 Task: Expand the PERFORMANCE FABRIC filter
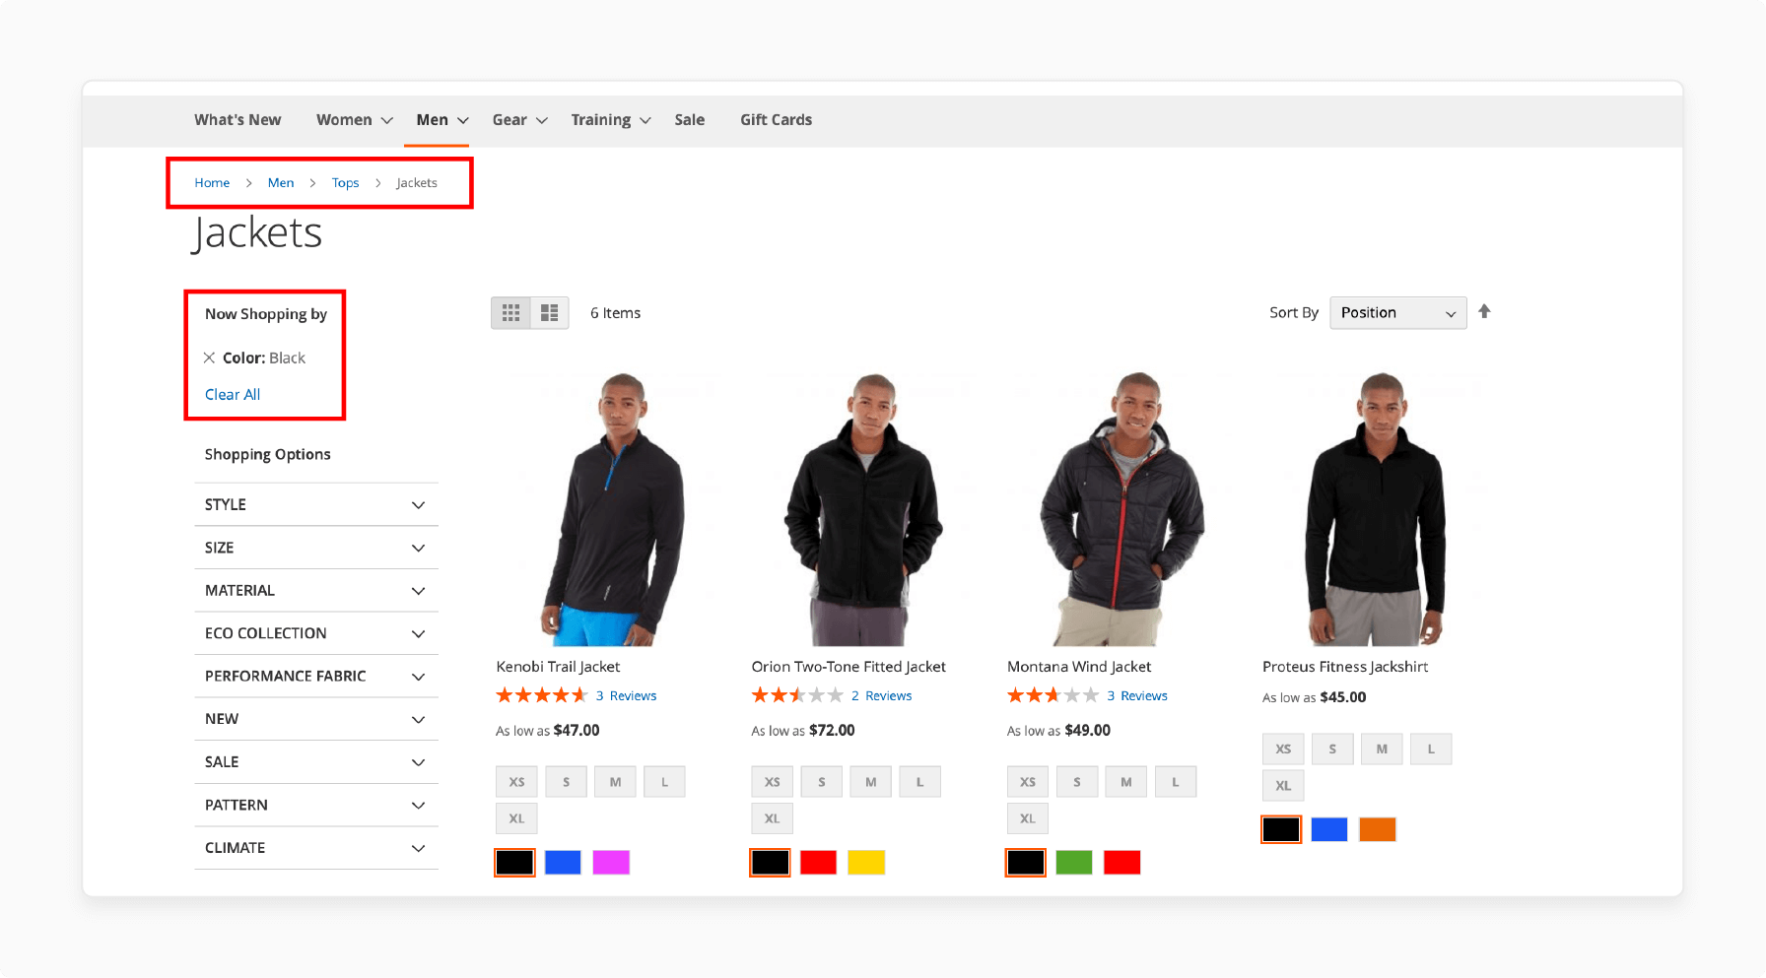tap(316, 677)
